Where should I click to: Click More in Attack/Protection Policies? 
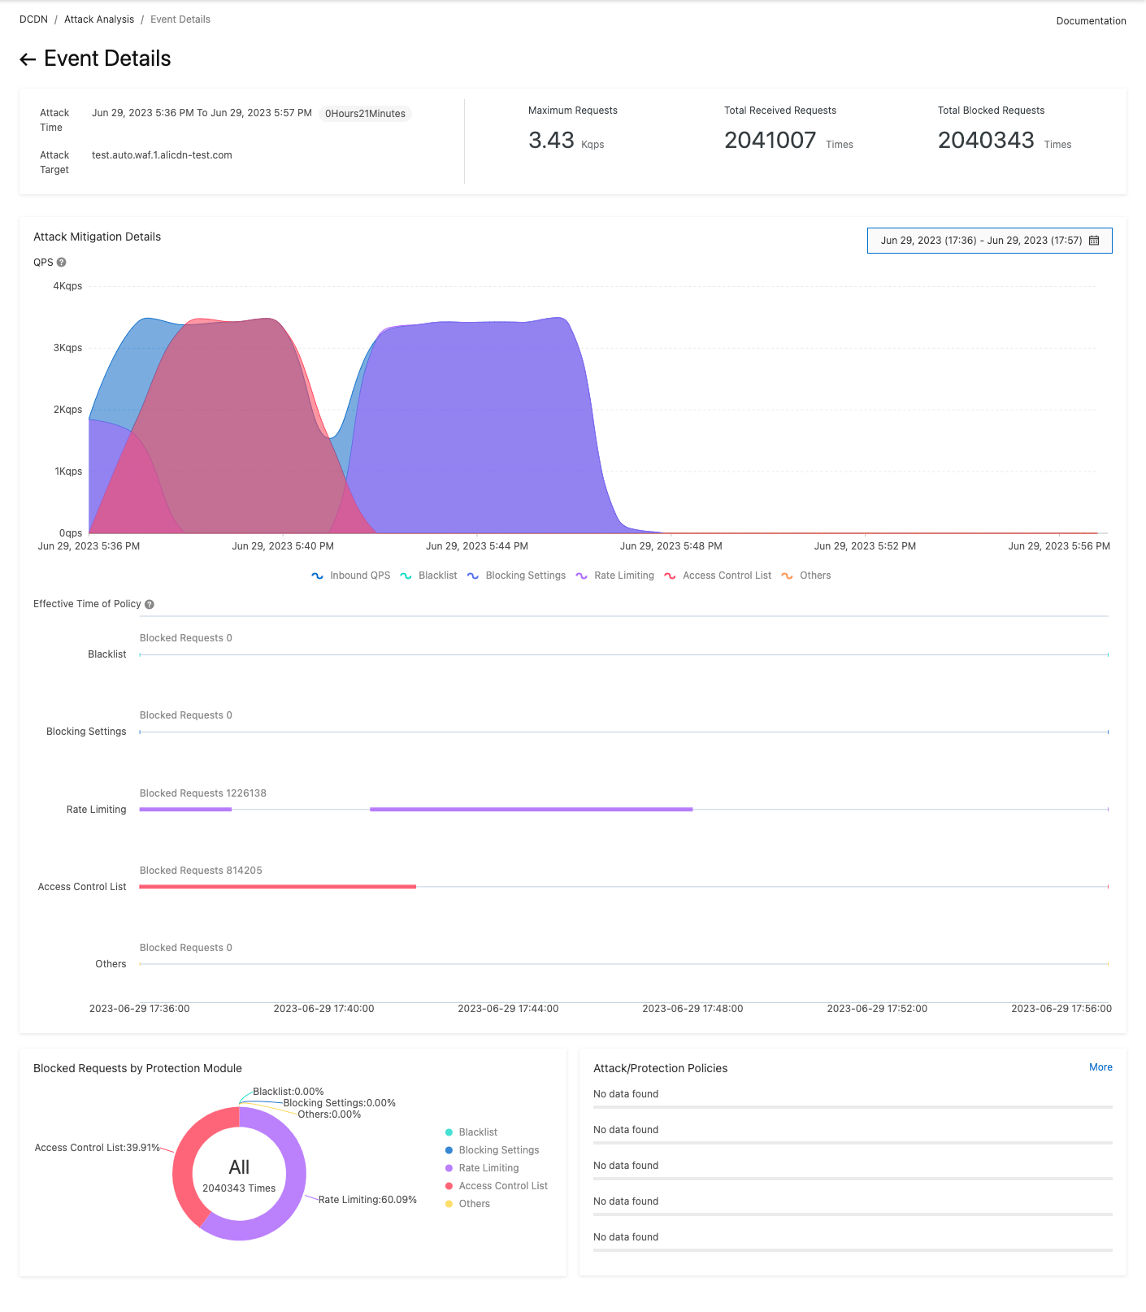[1100, 1067]
